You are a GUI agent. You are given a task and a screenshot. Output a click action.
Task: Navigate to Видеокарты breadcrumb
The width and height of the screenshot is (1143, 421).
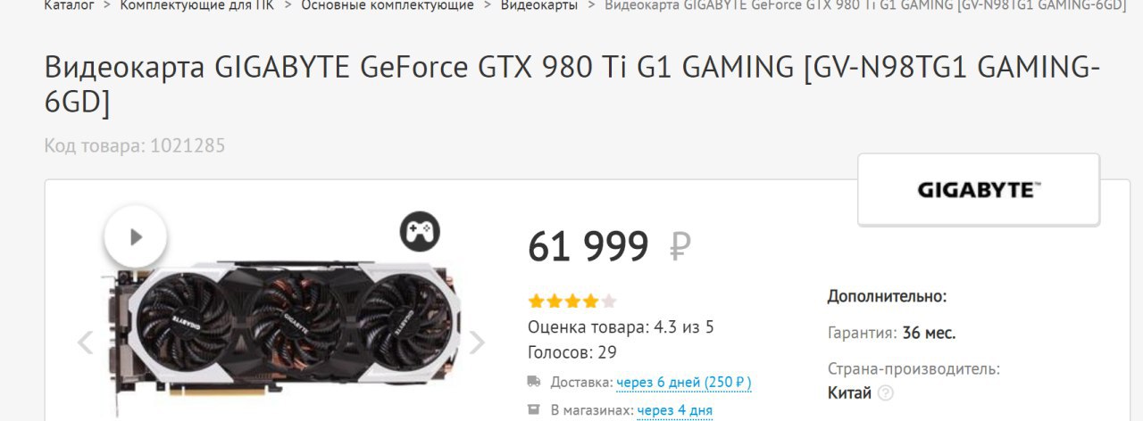coord(538,5)
